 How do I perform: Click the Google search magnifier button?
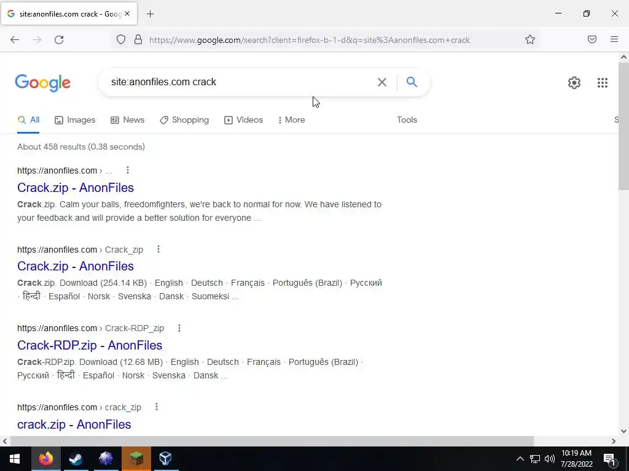click(412, 82)
